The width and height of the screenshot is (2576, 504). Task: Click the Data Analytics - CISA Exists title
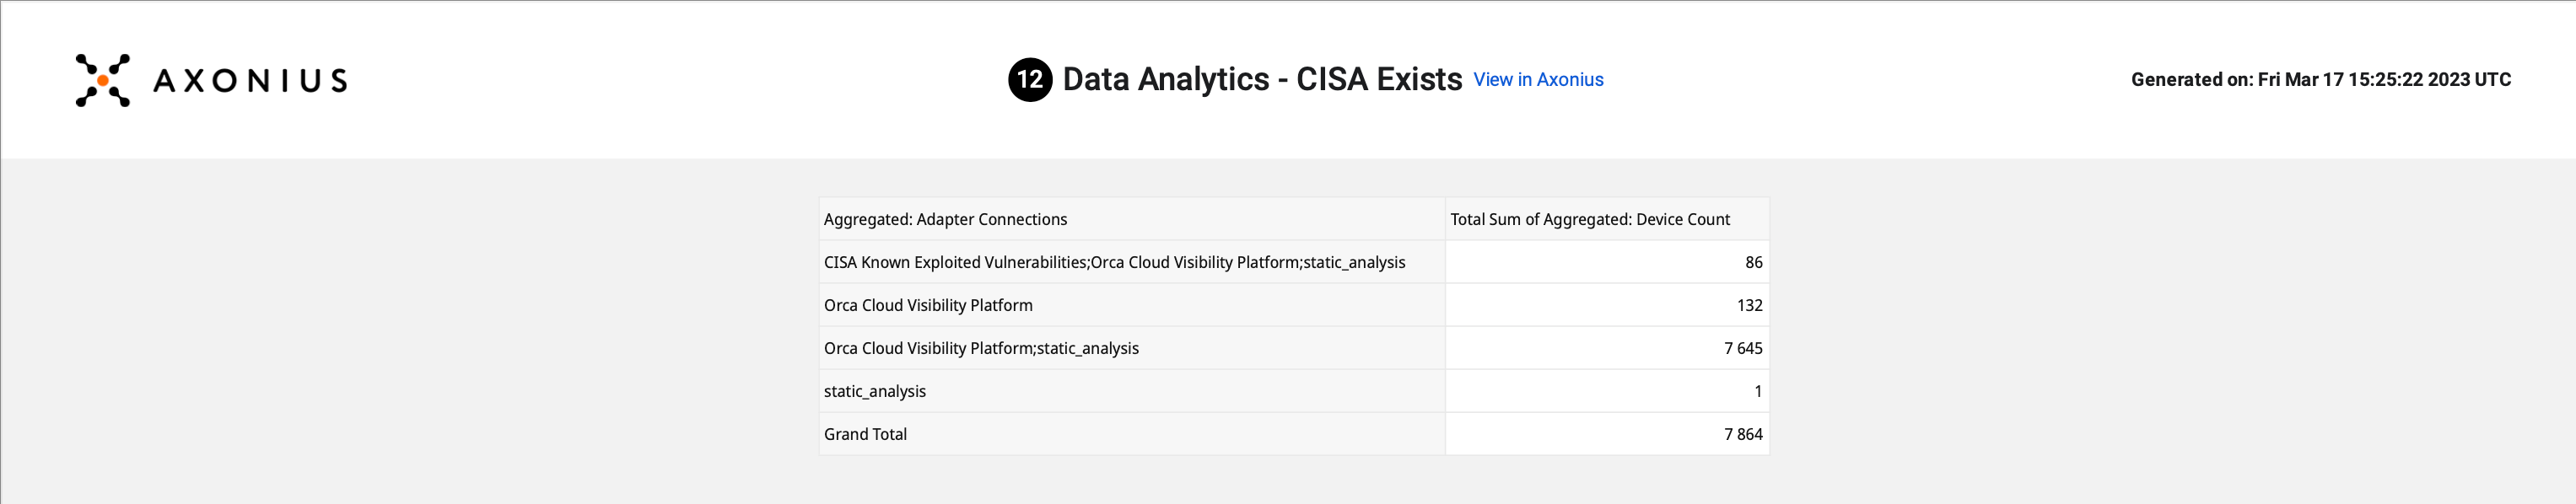1262,79
